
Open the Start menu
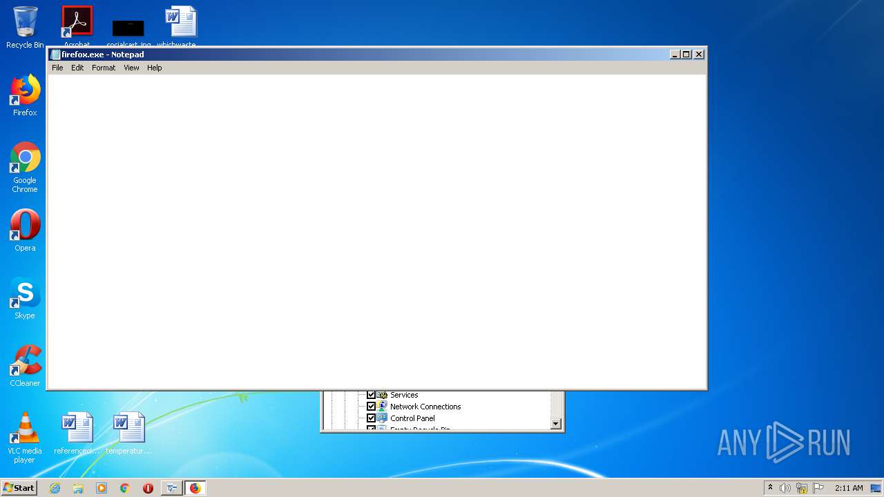(x=19, y=488)
